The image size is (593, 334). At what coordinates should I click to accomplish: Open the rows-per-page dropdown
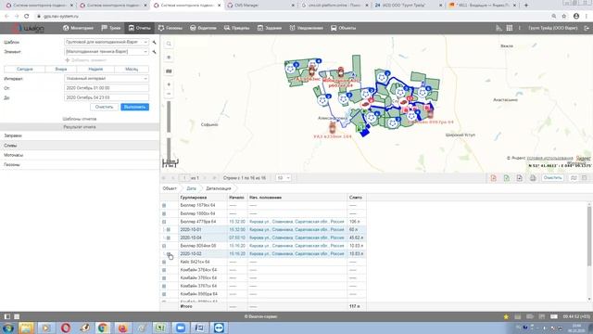tap(284, 178)
